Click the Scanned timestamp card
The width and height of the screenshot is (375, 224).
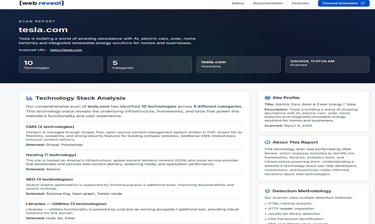click(327, 65)
